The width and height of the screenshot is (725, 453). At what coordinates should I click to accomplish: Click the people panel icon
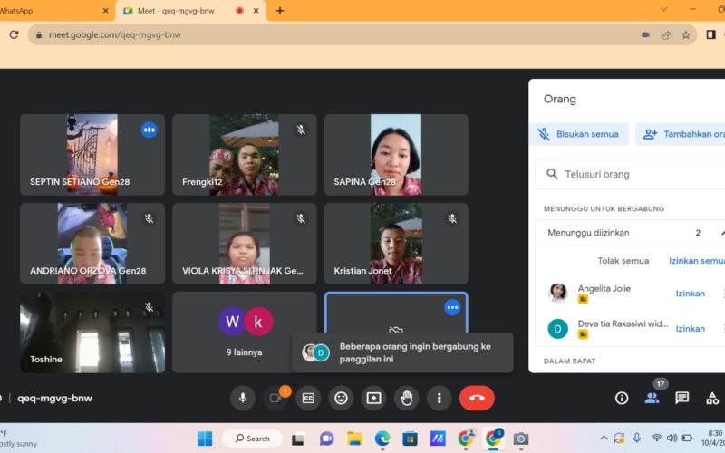click(x=652, y=398)
